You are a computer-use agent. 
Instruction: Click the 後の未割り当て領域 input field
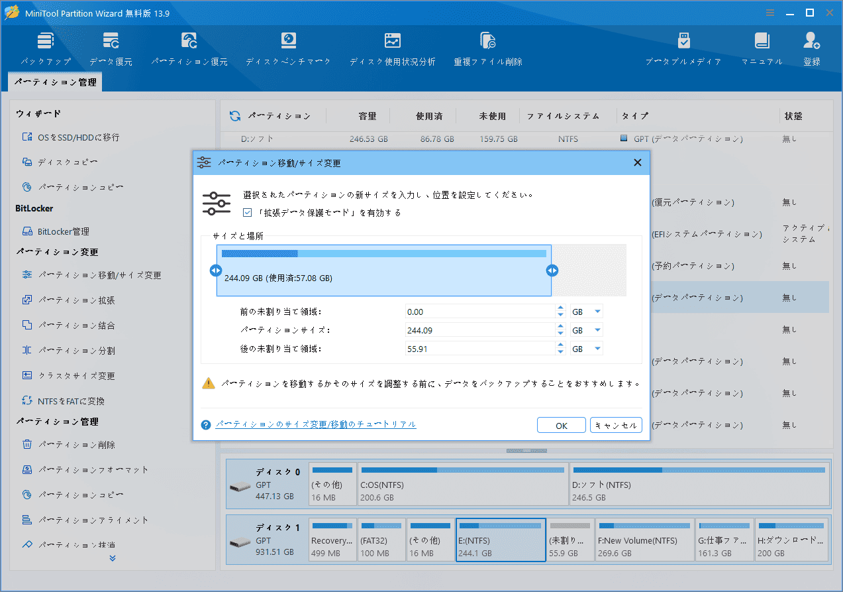pos(479,349)
